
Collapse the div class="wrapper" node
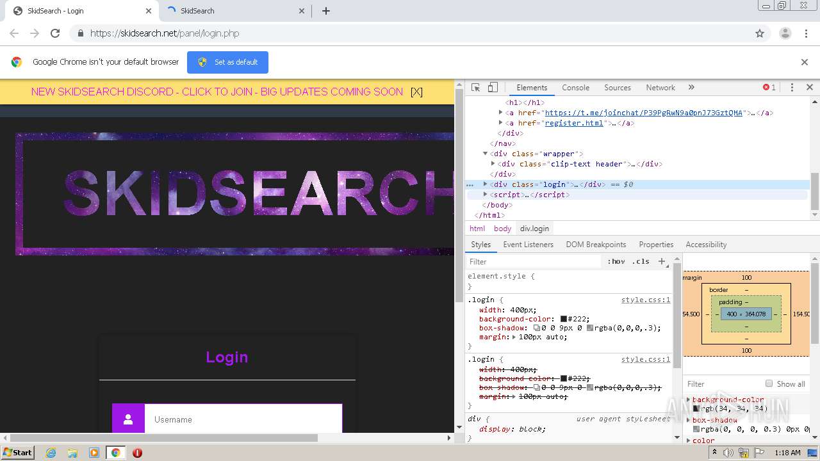(x=485, y=154)
